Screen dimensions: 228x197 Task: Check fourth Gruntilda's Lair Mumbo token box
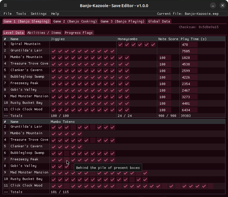pos(73,127)
